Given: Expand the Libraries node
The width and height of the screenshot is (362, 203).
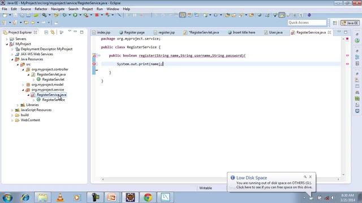Looking at the screenshot, I should tap(18, 105).
